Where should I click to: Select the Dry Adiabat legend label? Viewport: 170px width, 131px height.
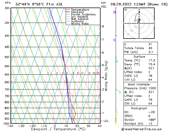tap(79, 17)
